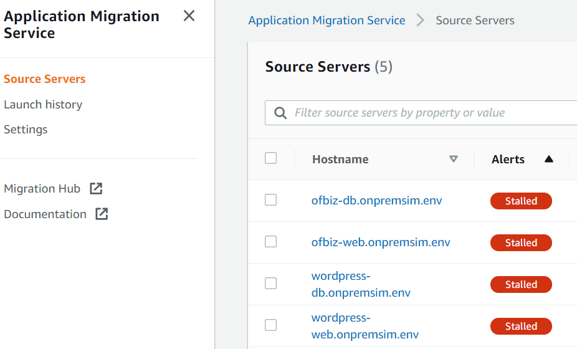Click the Source Servers (5) table heading
This screenshot has width=577, height=349.
[x=328, y=67]
